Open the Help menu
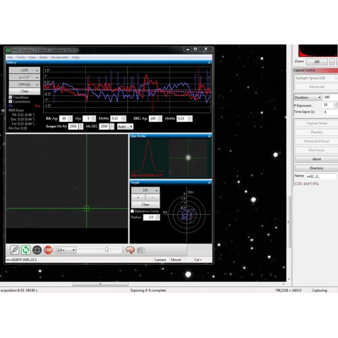Viewport: 338px width, 338px height. [x=76, y=58]
